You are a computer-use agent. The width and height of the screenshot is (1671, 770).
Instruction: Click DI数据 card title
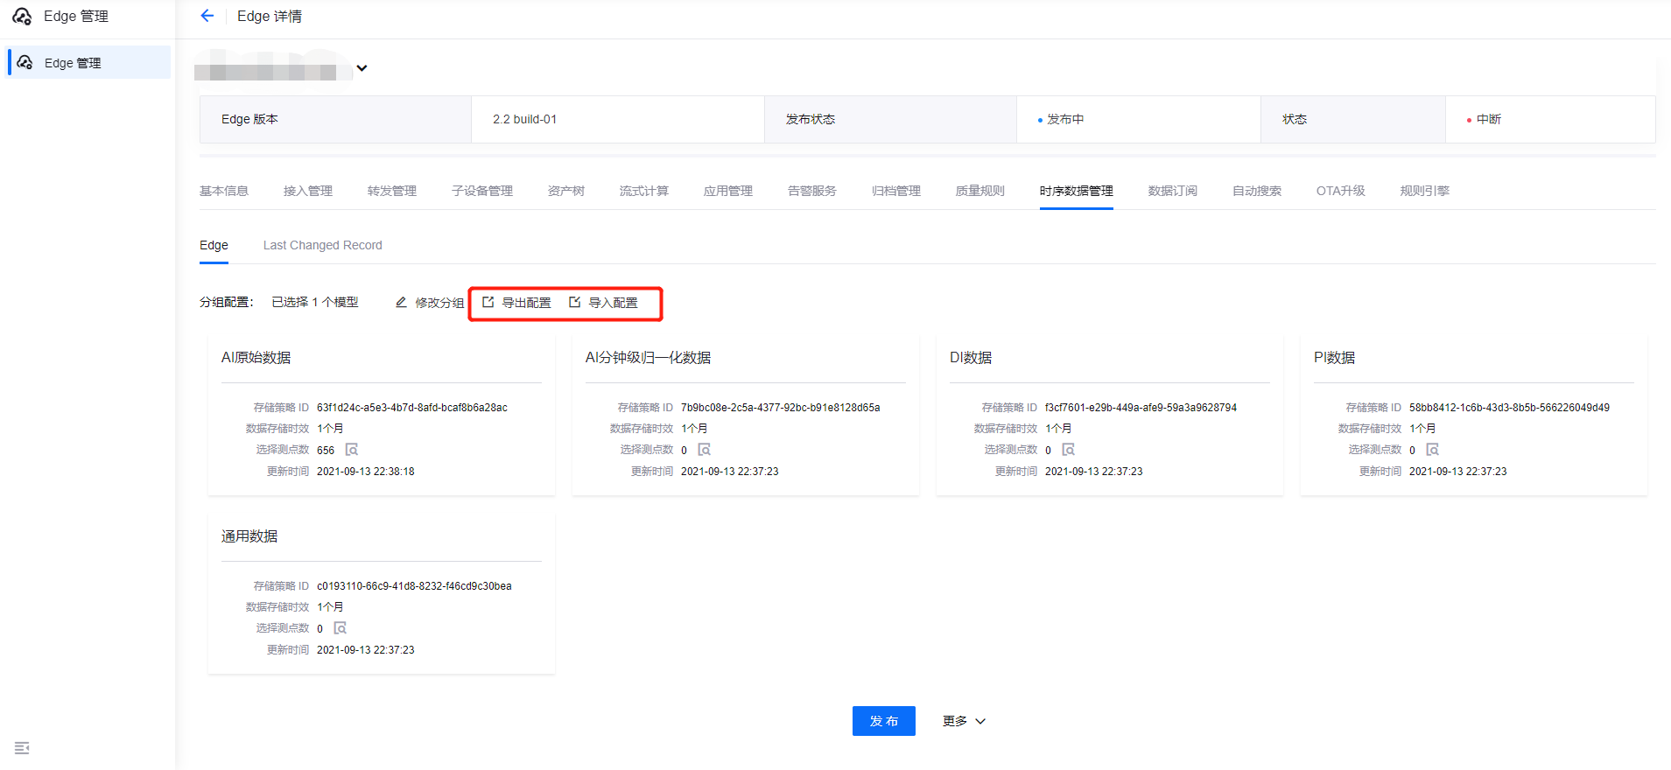971,357
